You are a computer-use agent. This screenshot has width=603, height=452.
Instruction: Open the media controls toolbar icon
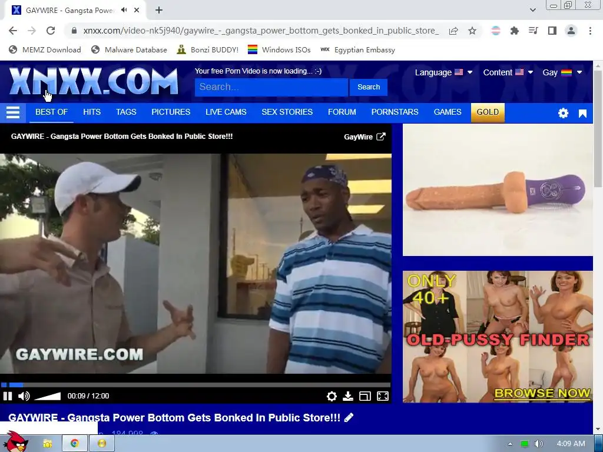click(x=534, y=31)
